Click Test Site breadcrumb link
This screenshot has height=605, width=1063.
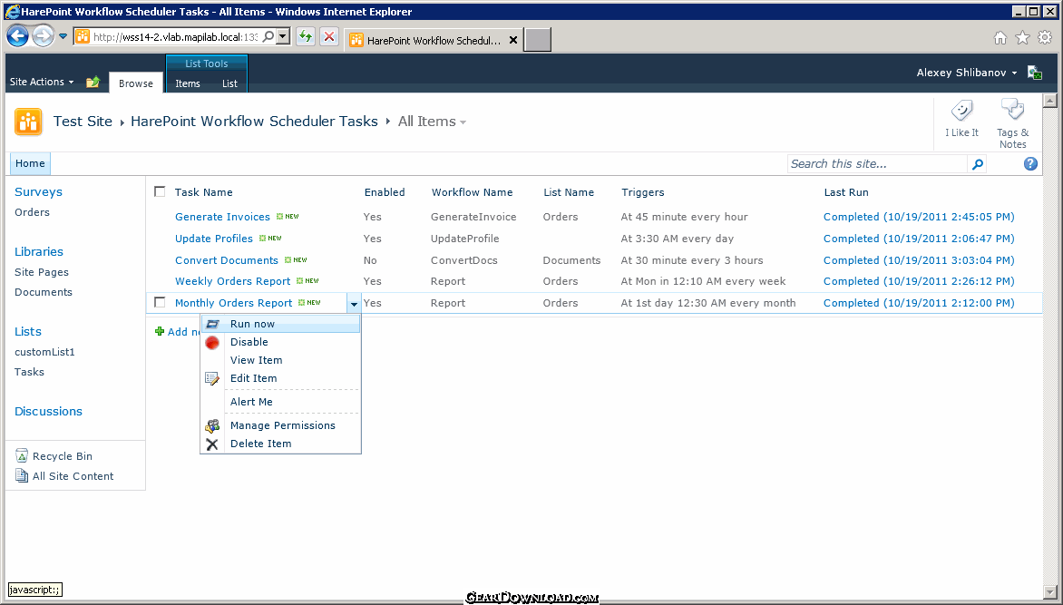point(83,122)
